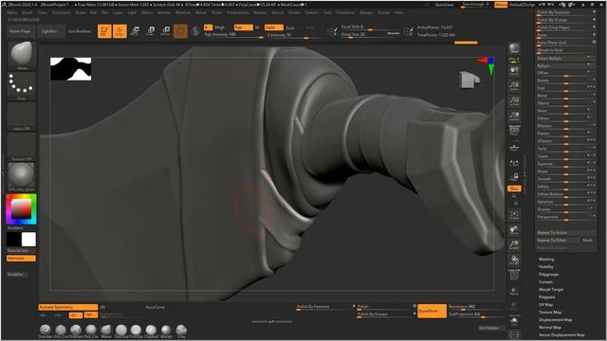
Task: Click the Zoom canvas icon
Action: [x=514, y=86]
